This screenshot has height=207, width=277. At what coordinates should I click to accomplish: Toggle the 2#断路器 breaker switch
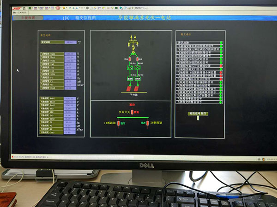pyautogui.click(x=147, y=123)
